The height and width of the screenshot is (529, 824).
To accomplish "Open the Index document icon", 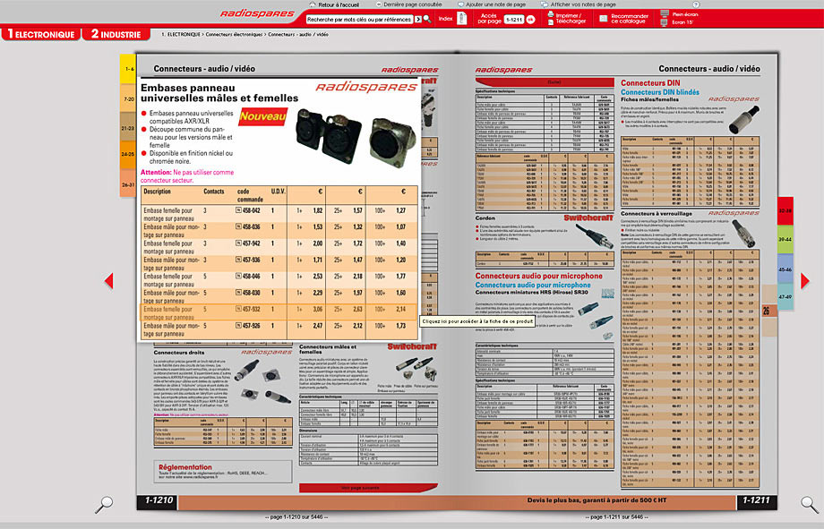I will pos(462,19).
